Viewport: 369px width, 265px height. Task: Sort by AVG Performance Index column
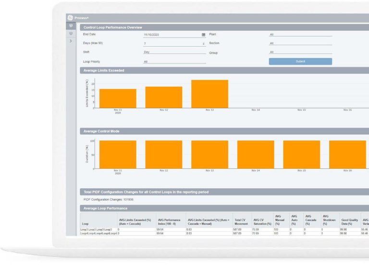[x=168, y=221]
